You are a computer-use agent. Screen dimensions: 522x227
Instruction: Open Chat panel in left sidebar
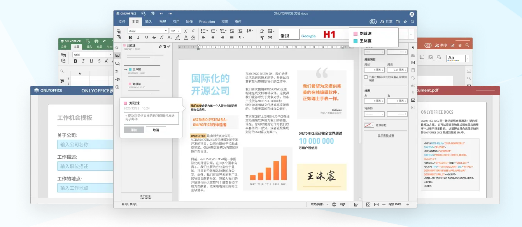point(117,64)
